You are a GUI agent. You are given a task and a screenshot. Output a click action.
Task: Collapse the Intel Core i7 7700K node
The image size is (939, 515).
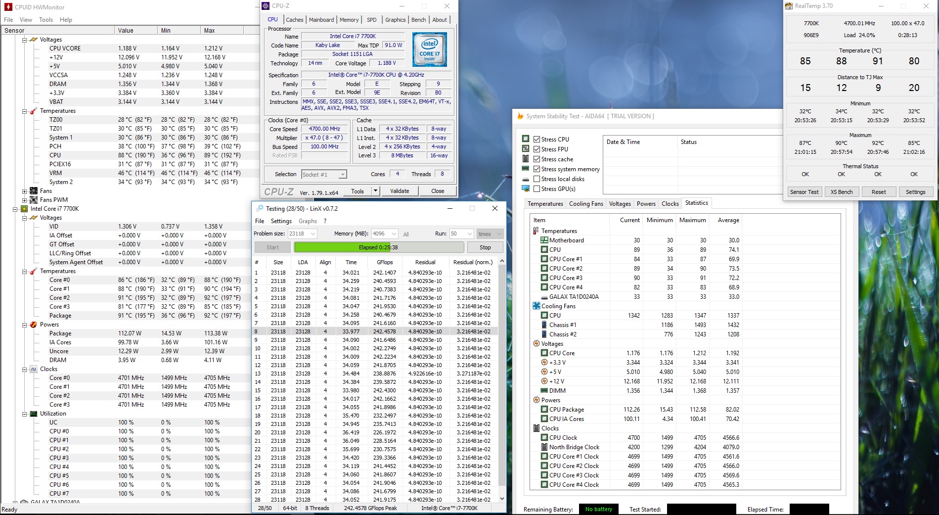15,209
